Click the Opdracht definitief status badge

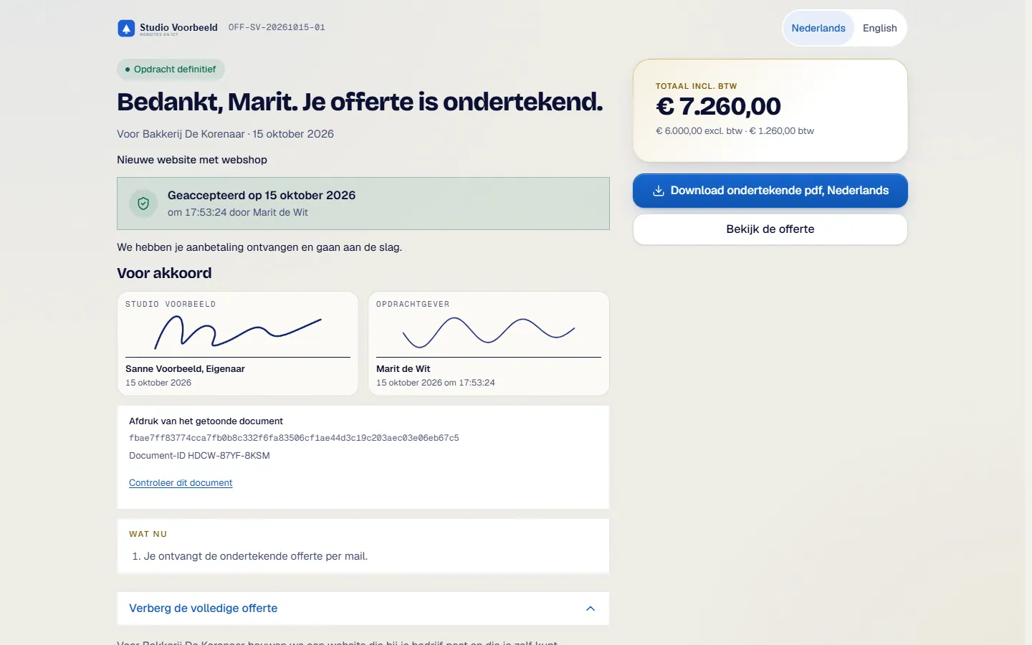coord(171,70)
